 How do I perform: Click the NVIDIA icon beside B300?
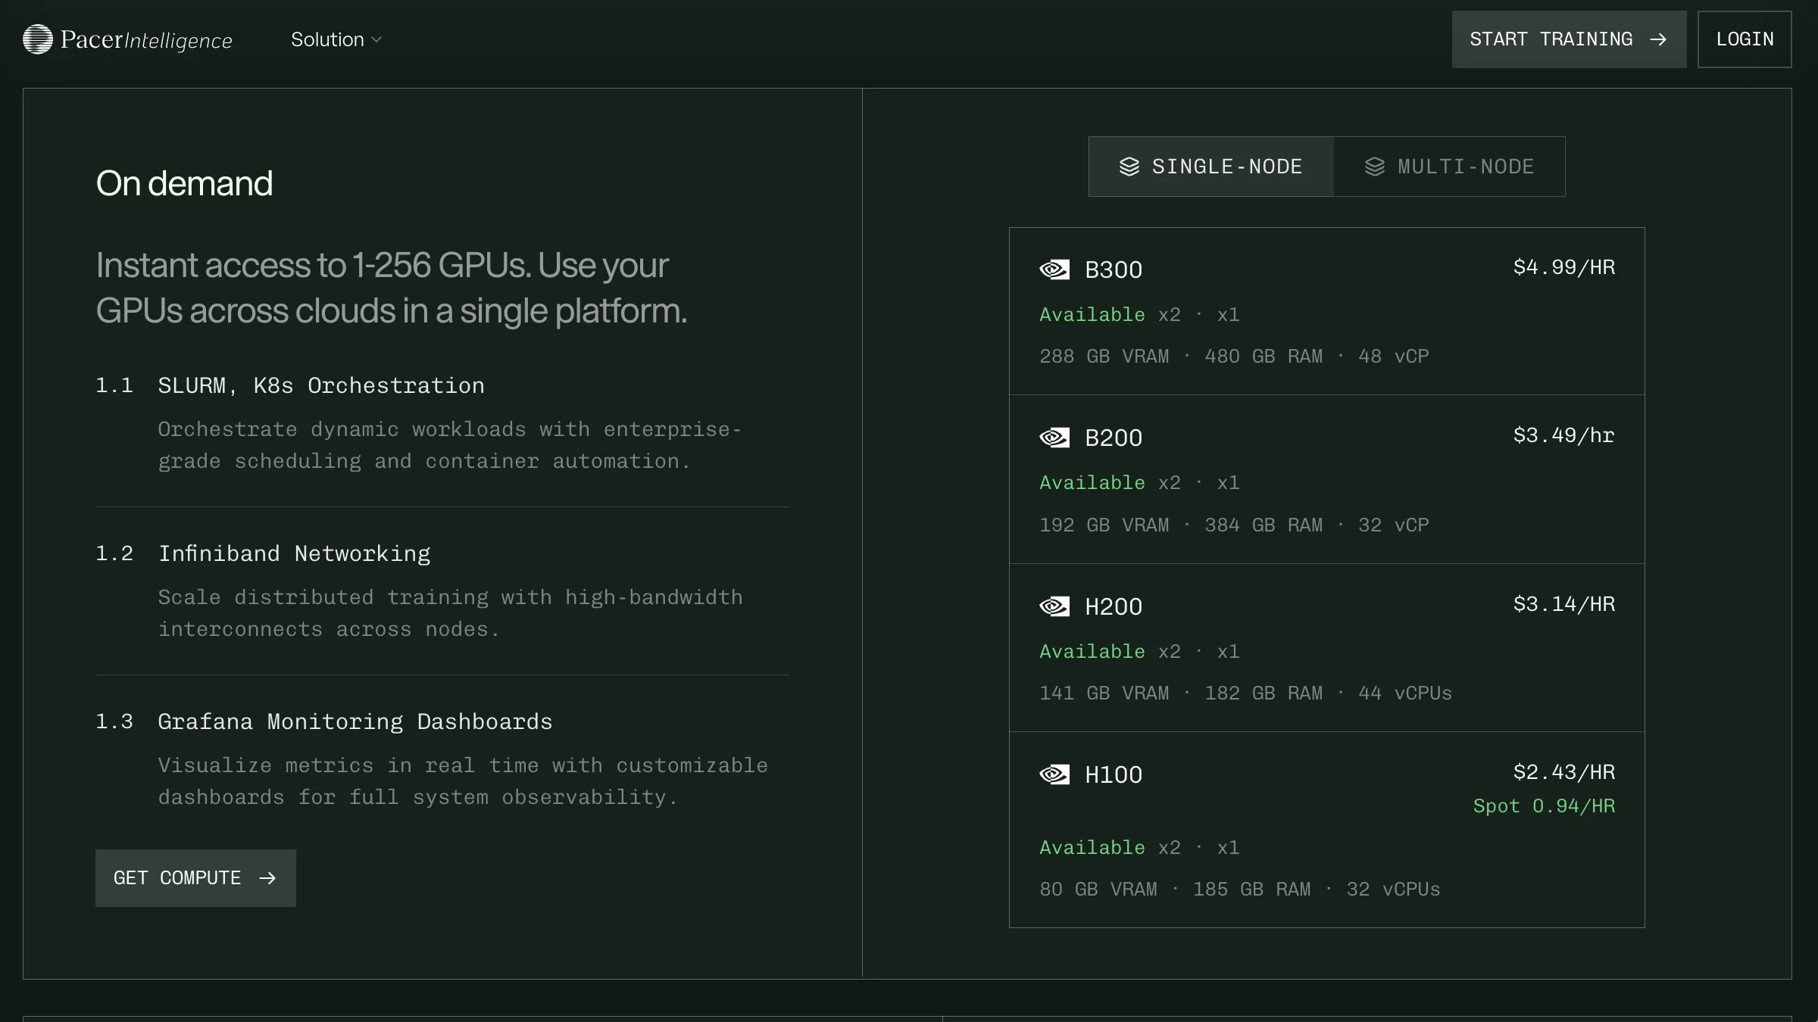point(1054,270)
